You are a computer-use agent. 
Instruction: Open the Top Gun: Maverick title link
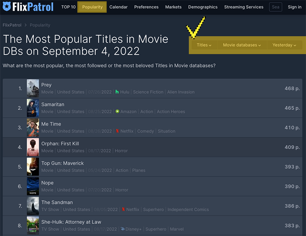[63, 163]
